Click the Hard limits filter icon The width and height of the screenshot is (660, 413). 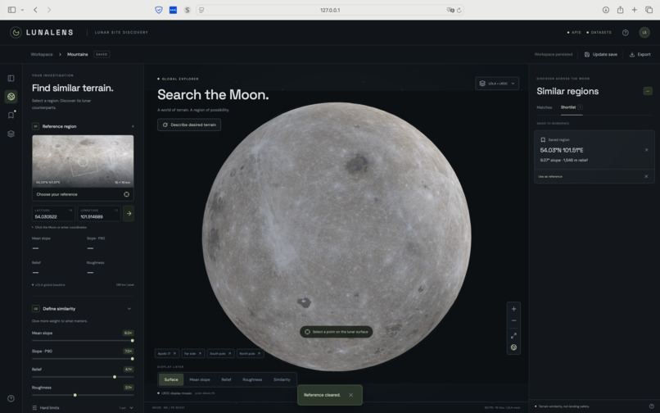[x=34, y=408]
